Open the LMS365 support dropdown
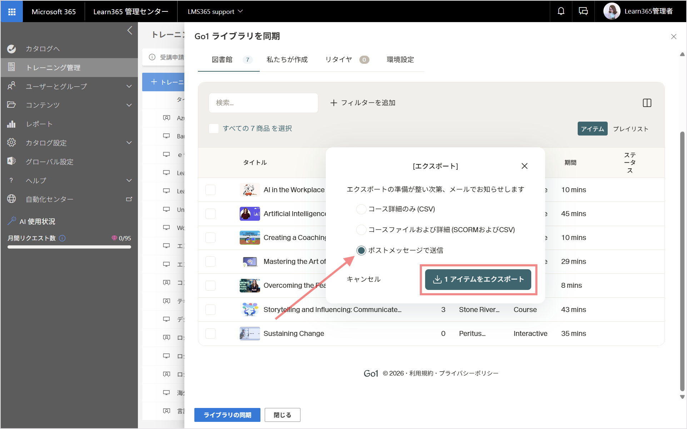687x429 pixels. [215, 11]
